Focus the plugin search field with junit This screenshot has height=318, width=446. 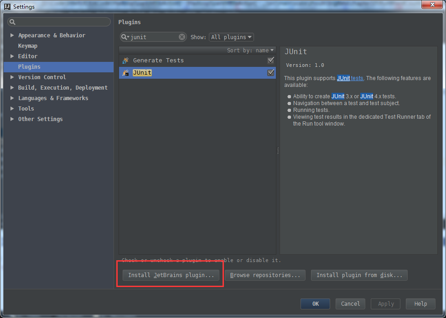154,37
